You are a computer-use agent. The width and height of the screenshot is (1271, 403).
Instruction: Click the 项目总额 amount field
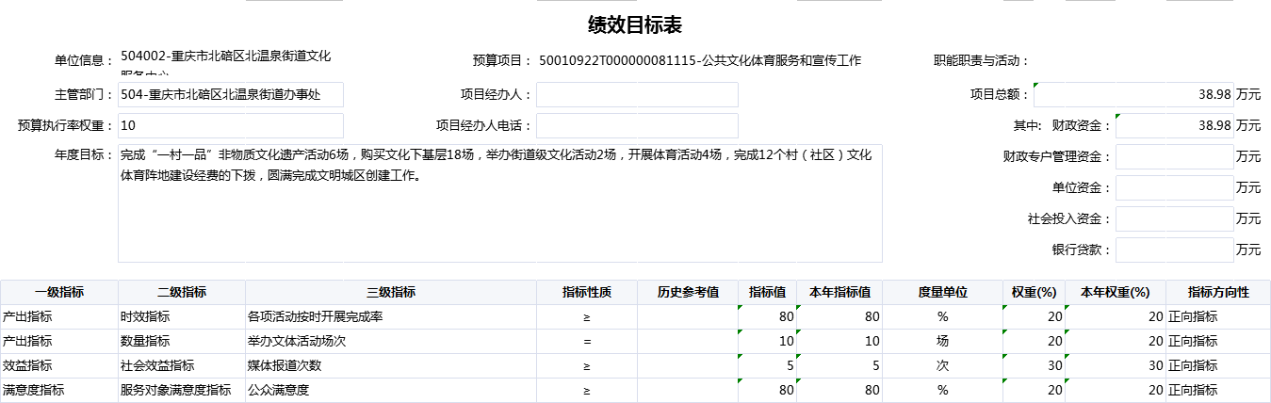(x=1133, y=95)
